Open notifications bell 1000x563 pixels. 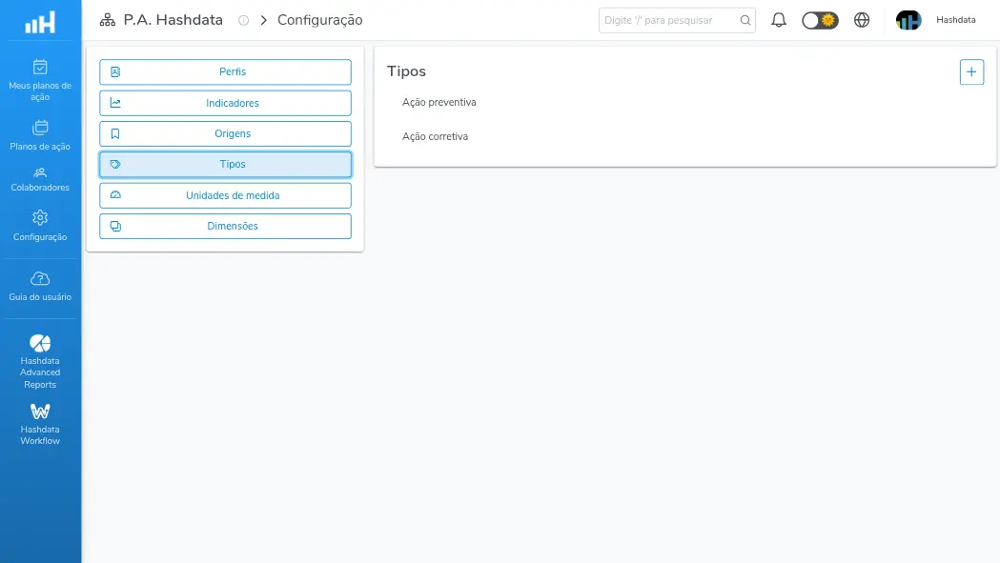pyautogui.click(x=779, y=20)
